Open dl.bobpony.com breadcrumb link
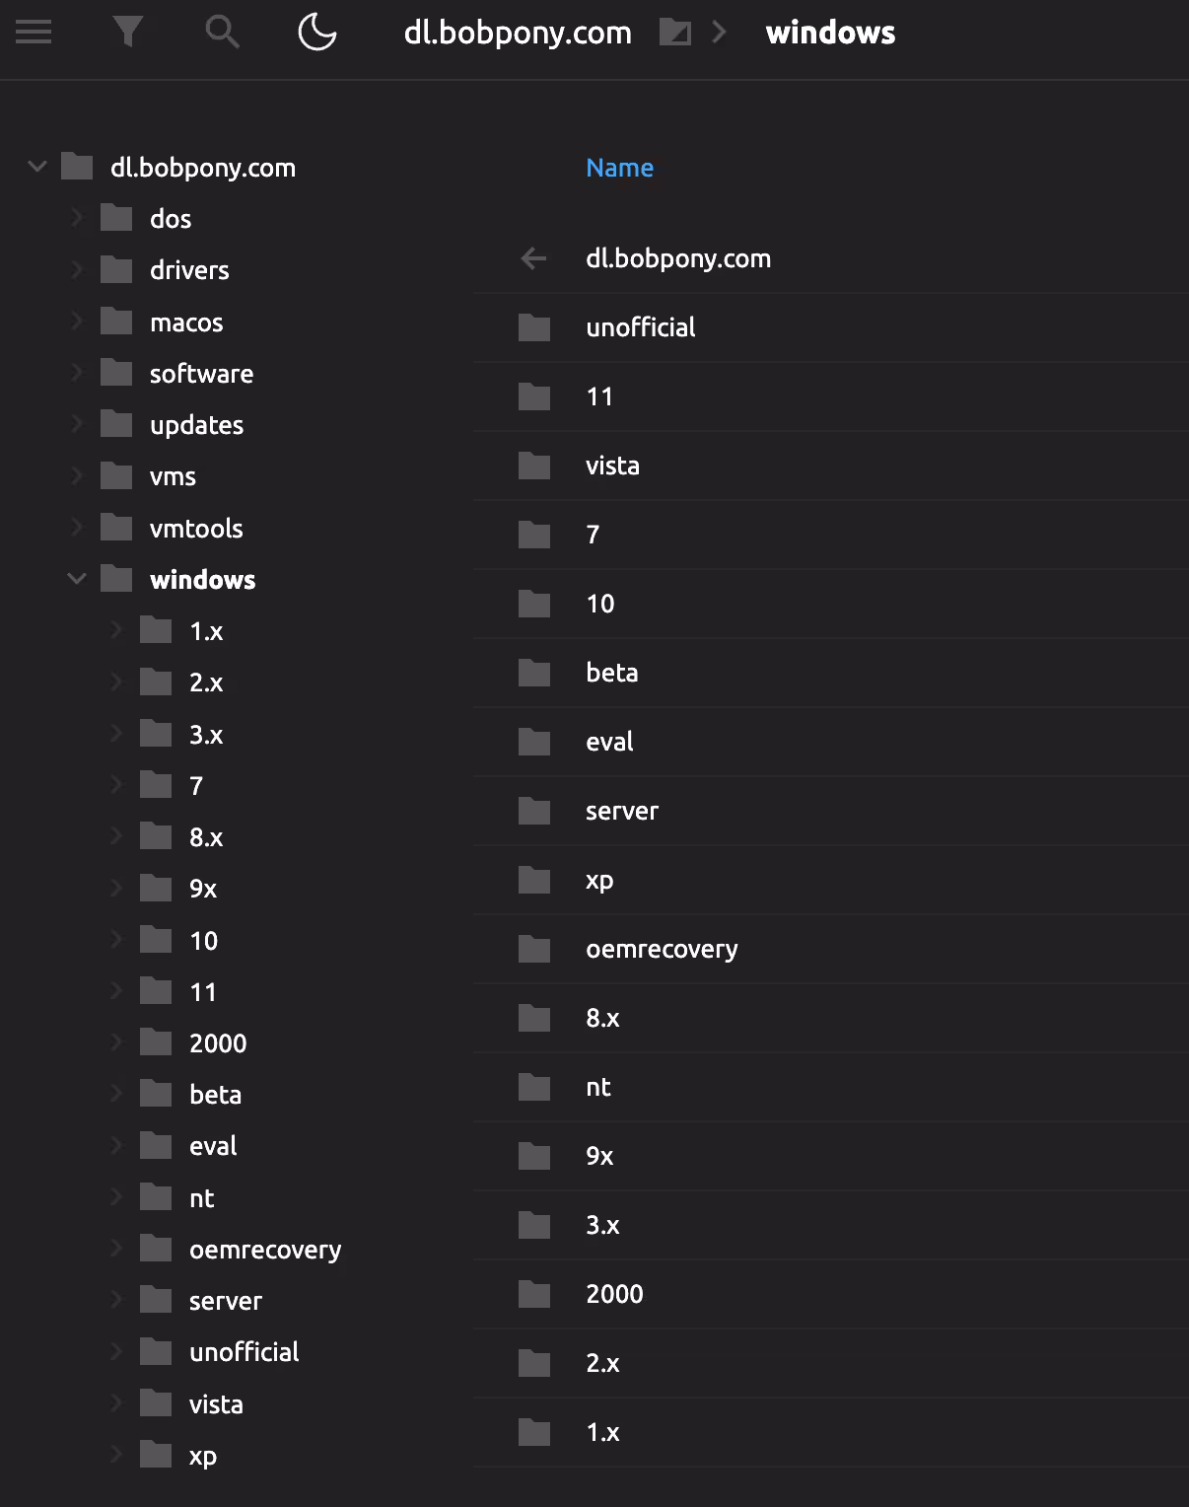The height and width of the screenshot is (1507, 1189). pyautogui.click(x=518, y=33)
